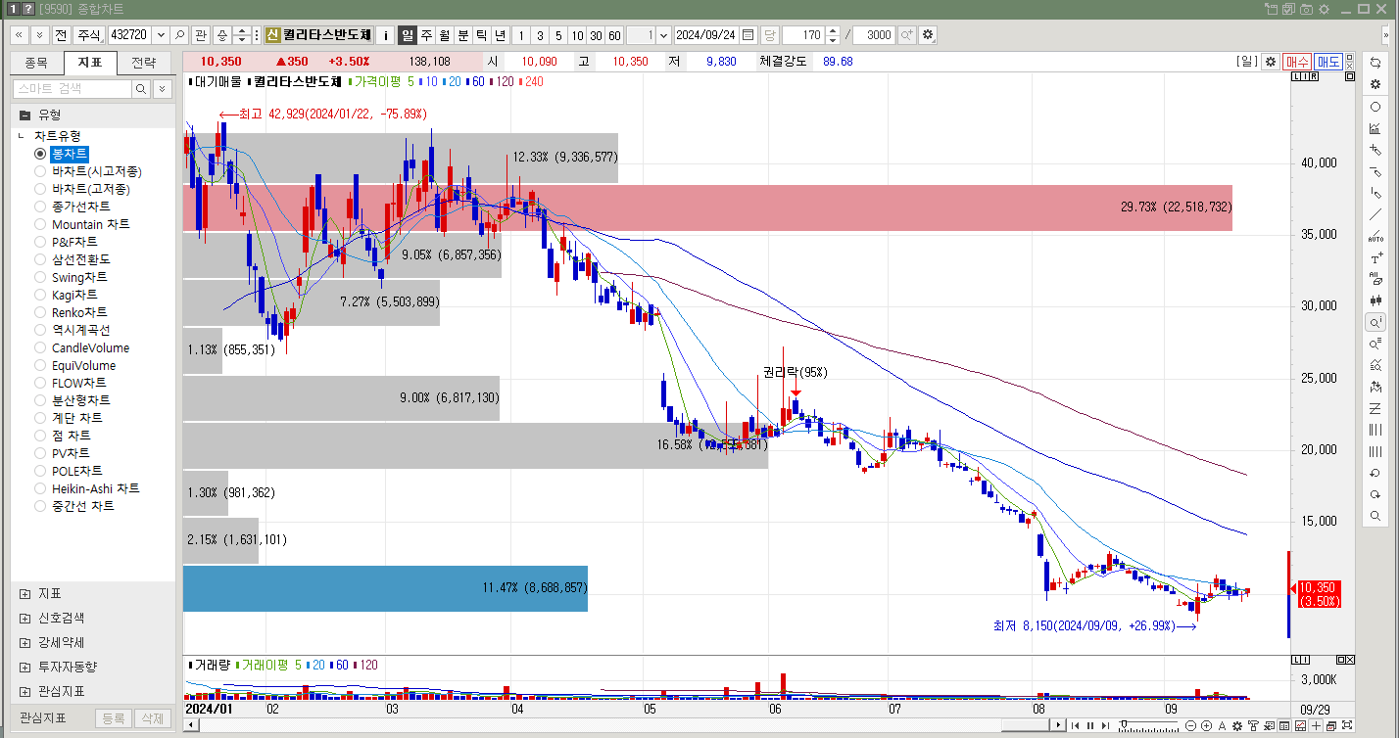Expand the 투자자동향 tree section
1399x738 pixels.
pyautogui.click(x=24, y=667)
